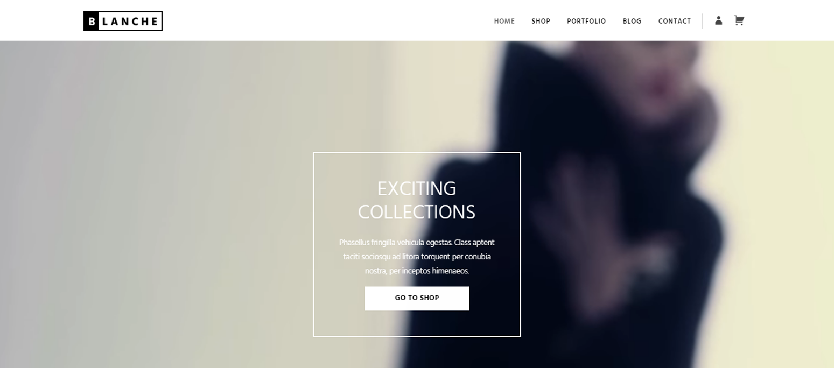Click the paragraph line starting with Phasellus fringilla
This screenshot has width=834, height=368.
coord(417,243)
